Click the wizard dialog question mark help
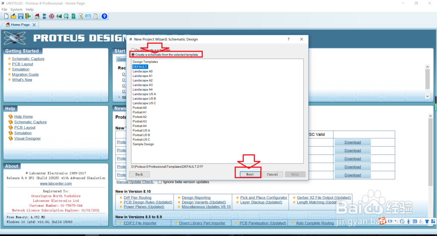 pos(288,39)
